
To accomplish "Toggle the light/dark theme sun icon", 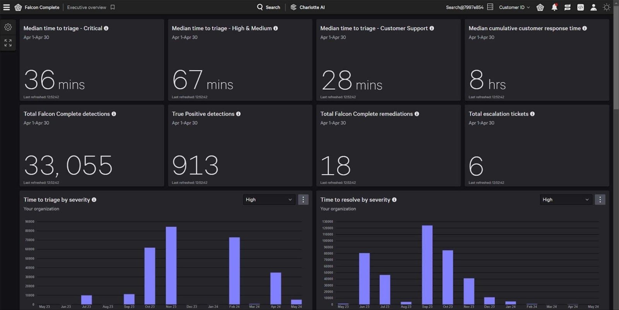I will pos(606,7).
